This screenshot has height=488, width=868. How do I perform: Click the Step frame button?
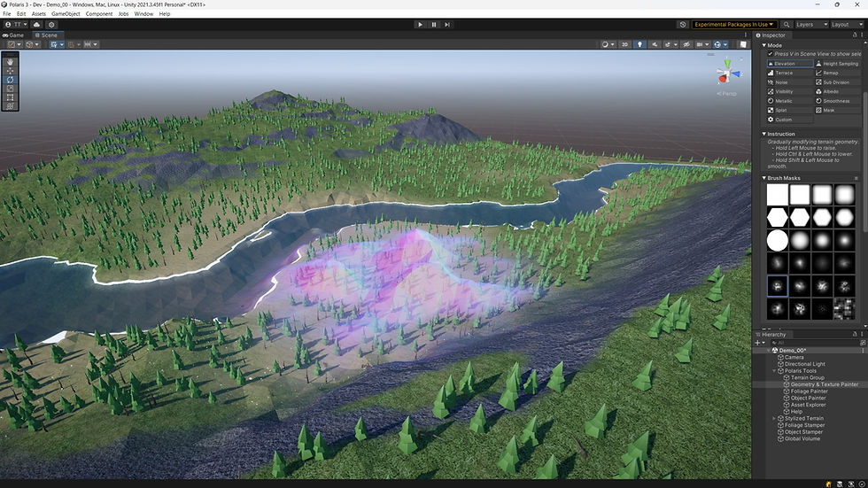(446, 24)
